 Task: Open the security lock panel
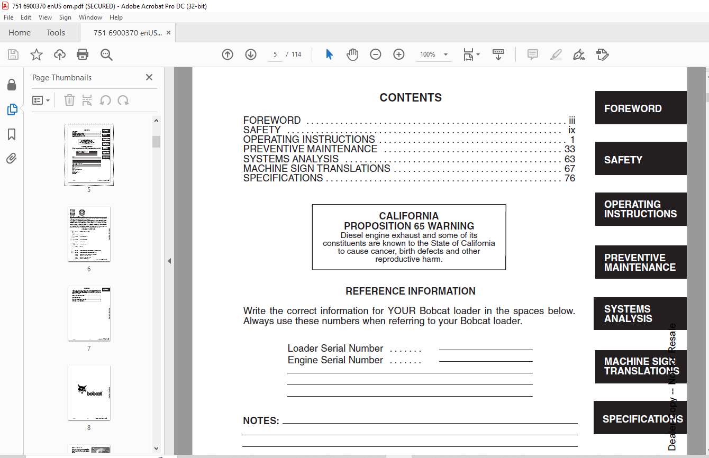11,85
